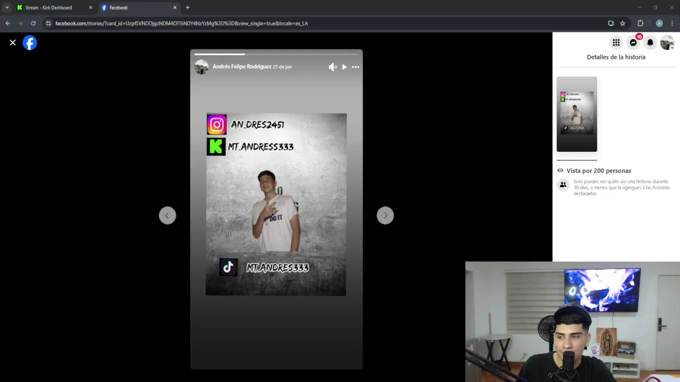The image size is (680, 382).
Task: Click the 27 de jun date text
Action: coord(282,67)
